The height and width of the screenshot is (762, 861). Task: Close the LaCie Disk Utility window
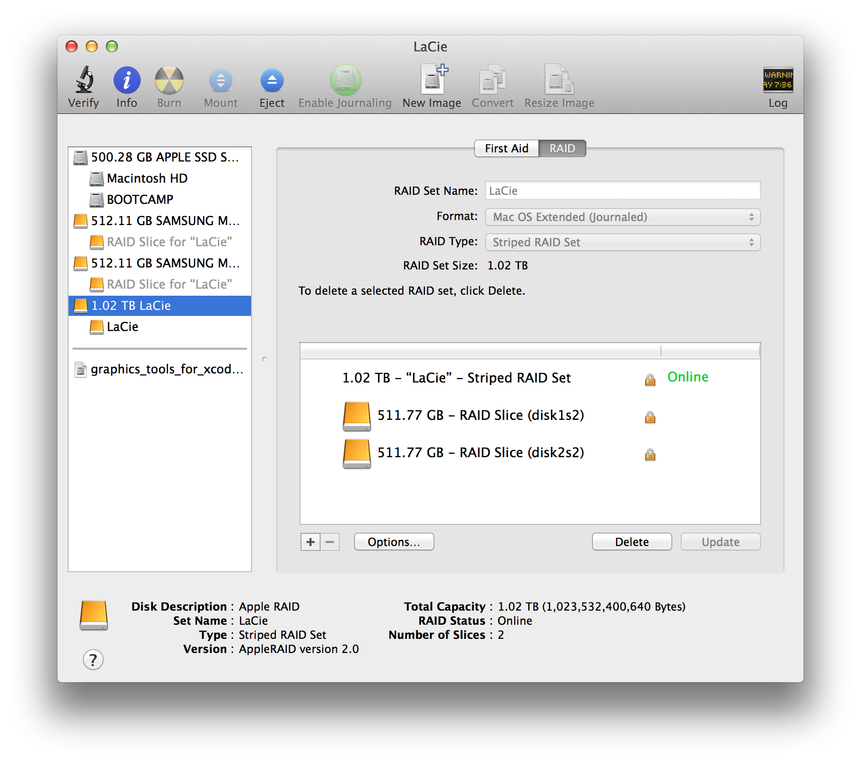(x=72, y=46)
